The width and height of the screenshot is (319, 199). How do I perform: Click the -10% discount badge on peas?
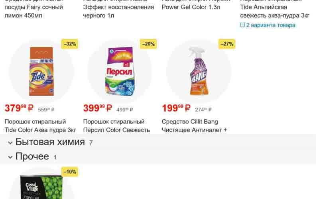tap(70, 172)
